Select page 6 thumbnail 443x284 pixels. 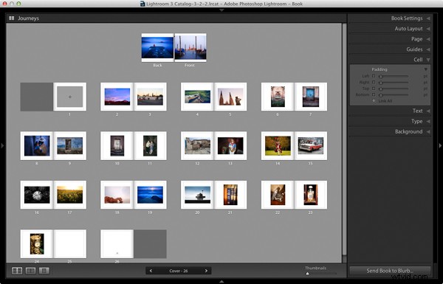[x=278, y=97]
